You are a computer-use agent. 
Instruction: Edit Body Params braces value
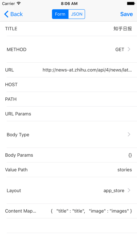point(130,155)
